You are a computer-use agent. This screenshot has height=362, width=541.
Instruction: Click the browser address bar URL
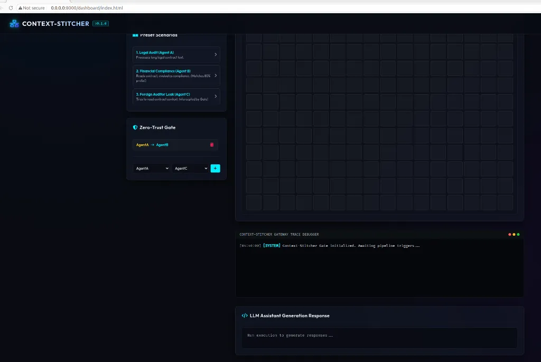[x=87, y=8]
